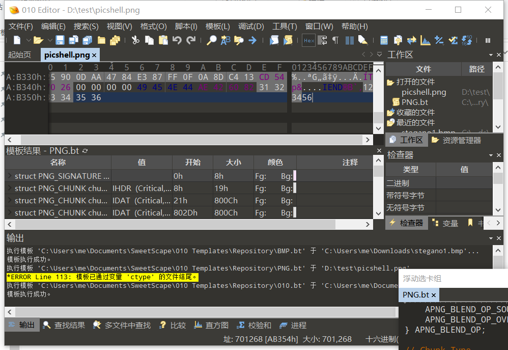The width and height of the screenshot is (508, 350).
Task: Click the Save All stacked floppies icon
Action: (x=87, y=40)
